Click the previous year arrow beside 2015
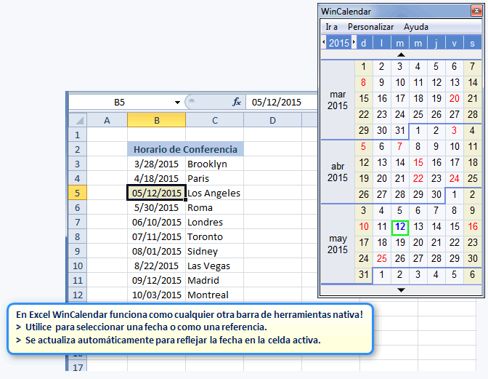 coord(324,43)
